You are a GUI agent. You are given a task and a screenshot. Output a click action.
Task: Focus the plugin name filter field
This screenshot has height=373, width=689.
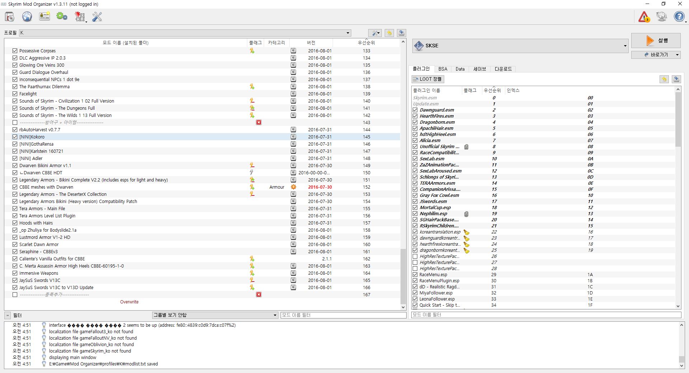click(x=546, y=315)
